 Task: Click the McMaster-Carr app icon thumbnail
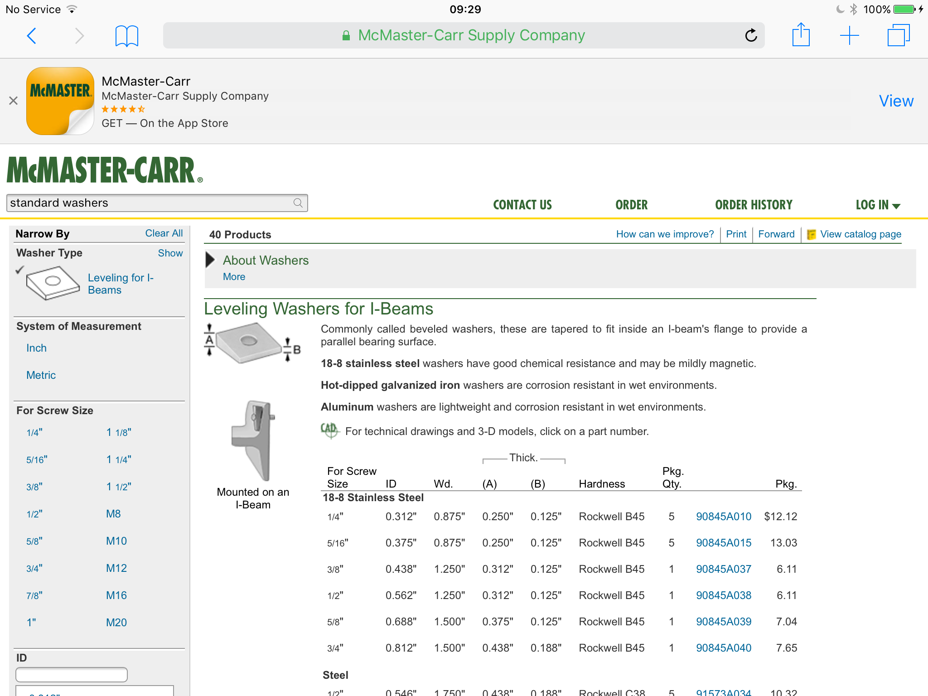[60, 101]
